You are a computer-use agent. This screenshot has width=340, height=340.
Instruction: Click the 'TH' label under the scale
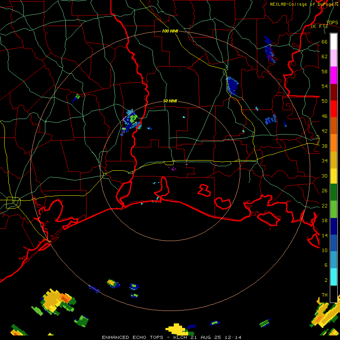click(325, 295)
